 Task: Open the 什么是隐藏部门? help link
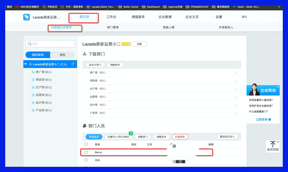(x=258, y=112)
